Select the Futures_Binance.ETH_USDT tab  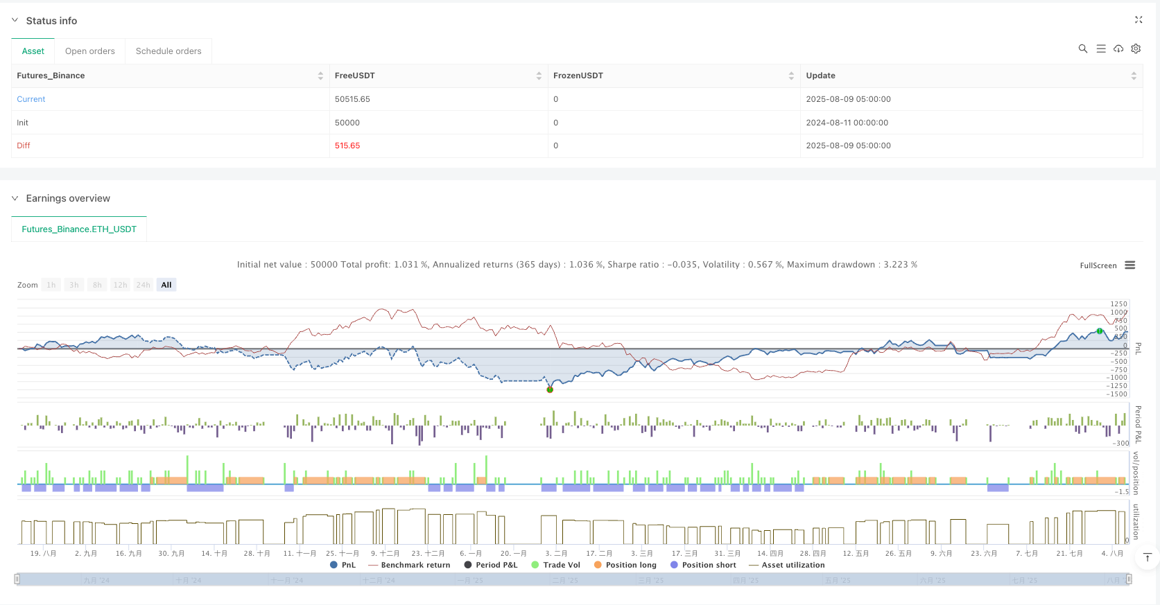point(79,229)
